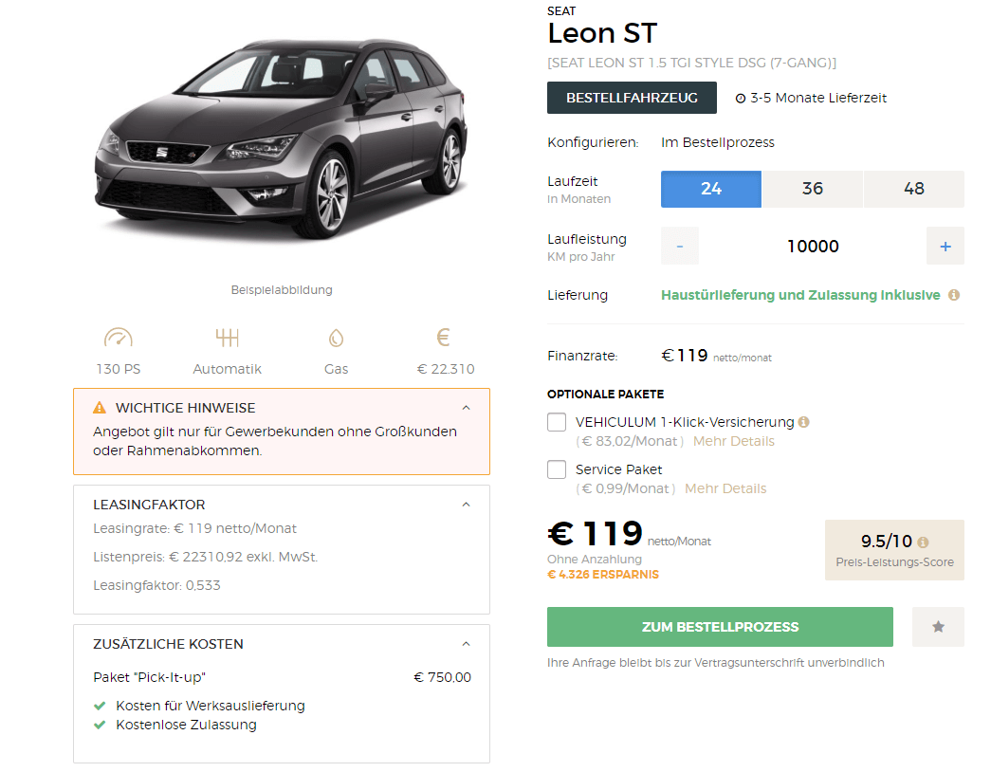Screen dimensions: 991x772
Task: Select 48 months Laufzeit
Action: [x=914, y=189]
